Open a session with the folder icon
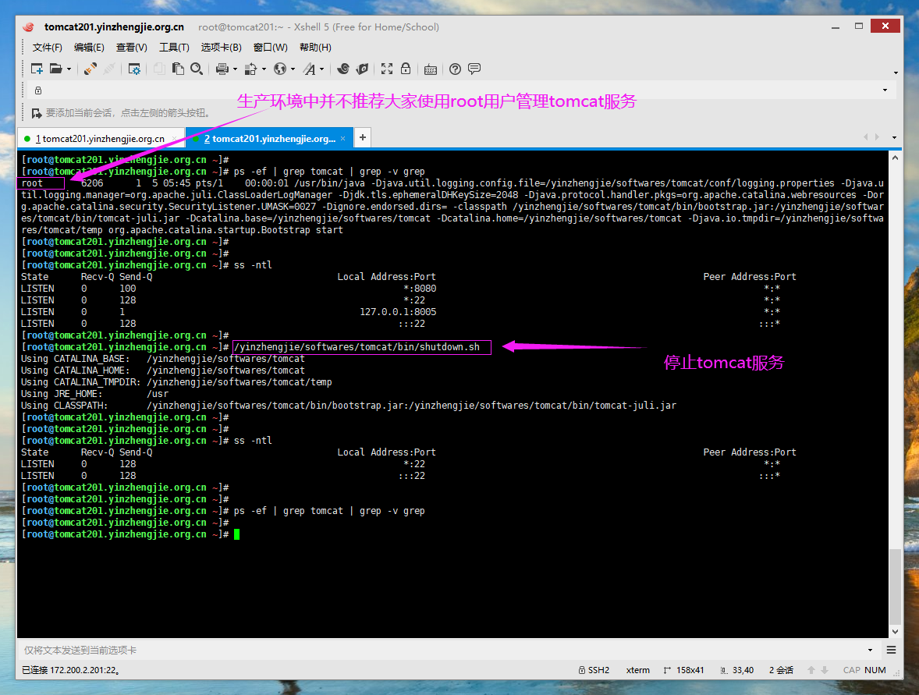Image resolution: width=919 pixels, height=695 pixels. [56, 69]
